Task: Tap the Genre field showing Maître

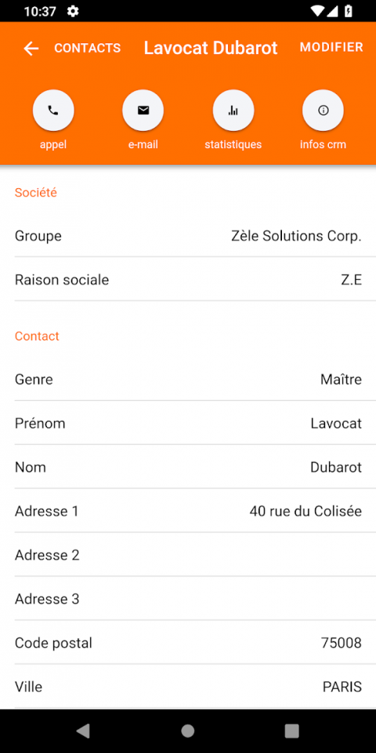Action: click(x=188, y=380)
